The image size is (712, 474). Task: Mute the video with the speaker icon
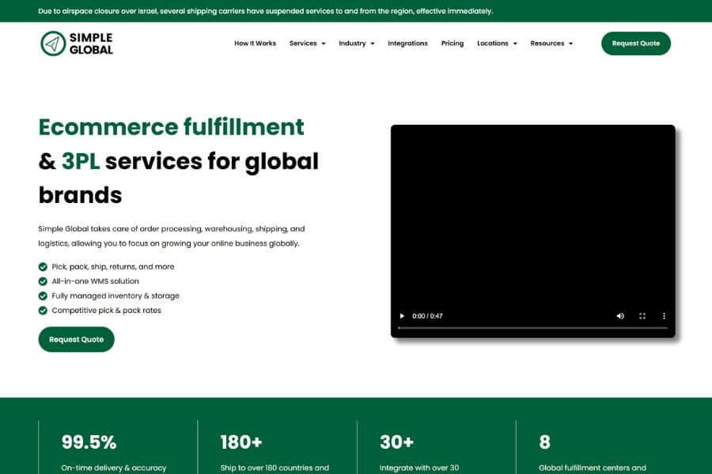coord(620,316)
